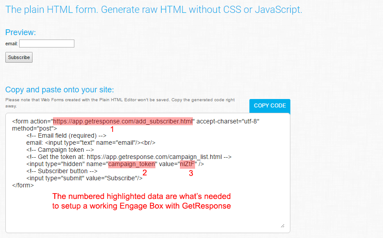This screenshot has width=383, height=238.
Task: Click the submit input line of code
Action: [x=84, y=178]
